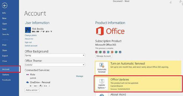The width and height of the screenshot is (183, 96).
Task: Choose Open from the backstage menu
Action: [x=4, y=24]
